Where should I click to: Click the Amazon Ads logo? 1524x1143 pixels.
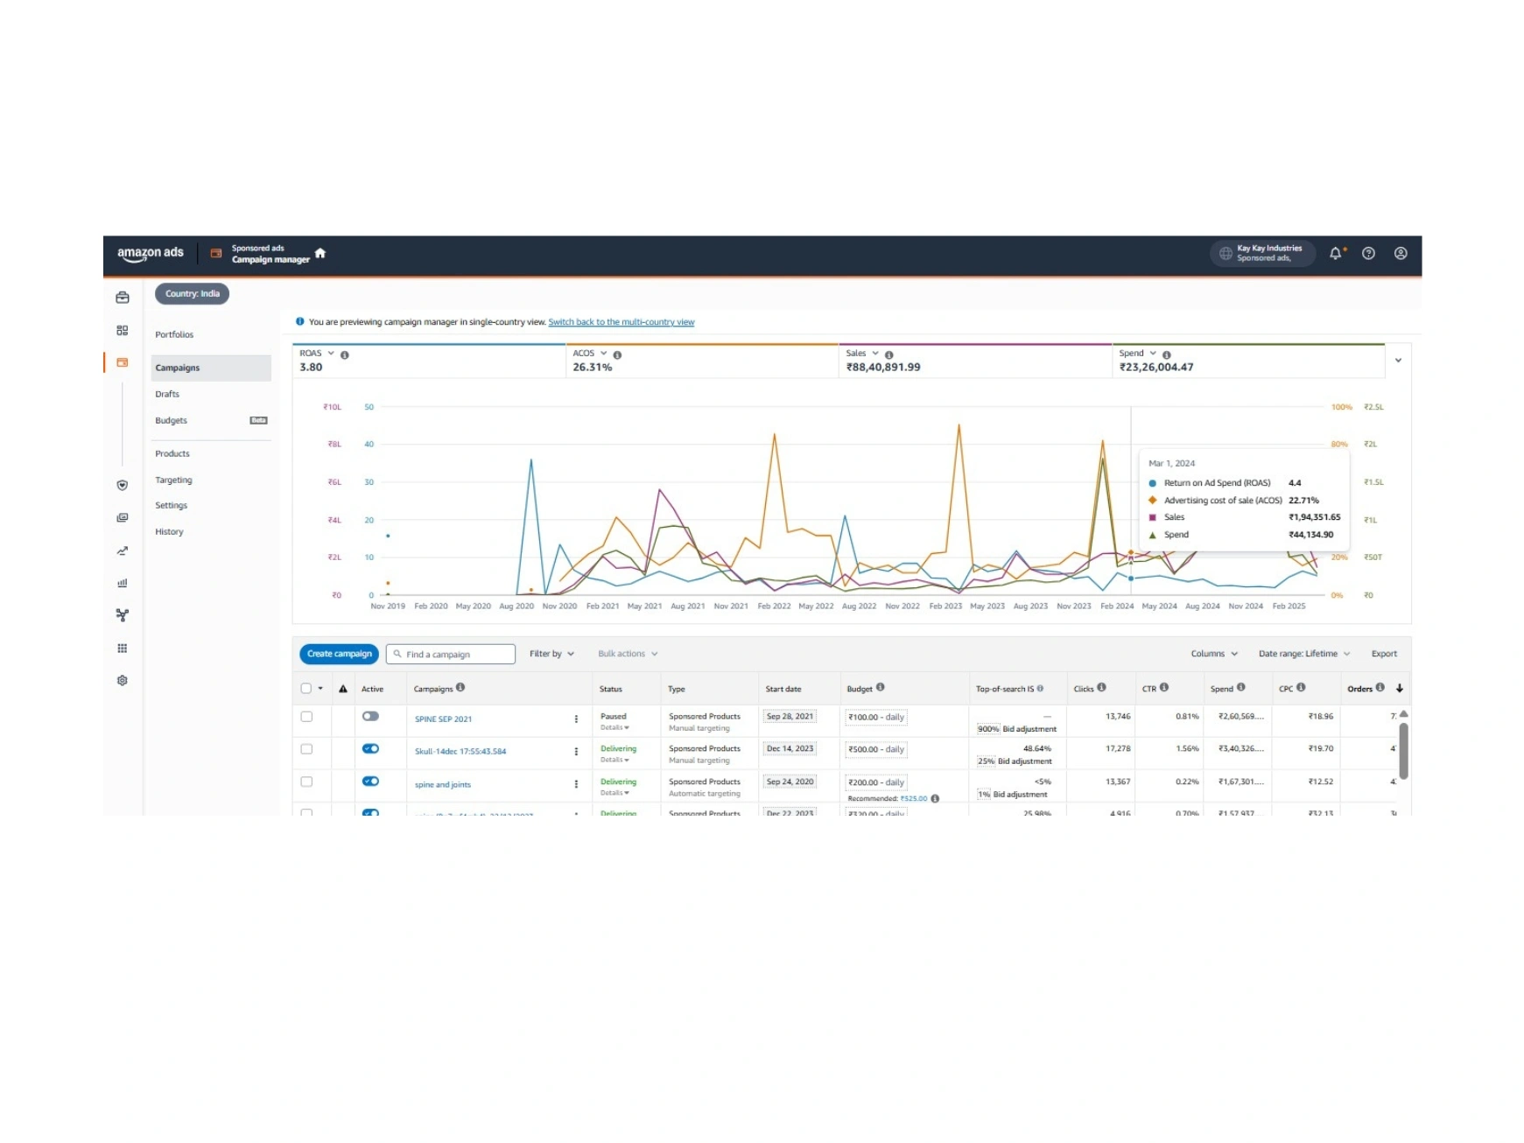click(151, 253)
